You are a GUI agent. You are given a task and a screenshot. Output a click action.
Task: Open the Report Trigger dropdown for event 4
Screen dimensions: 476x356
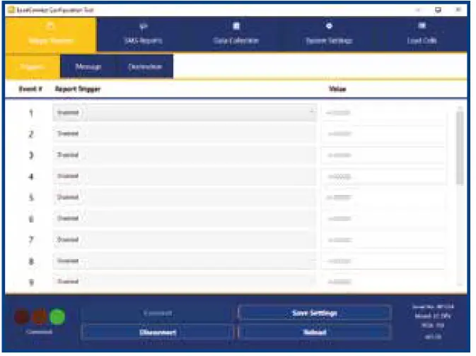click(185, 176)
